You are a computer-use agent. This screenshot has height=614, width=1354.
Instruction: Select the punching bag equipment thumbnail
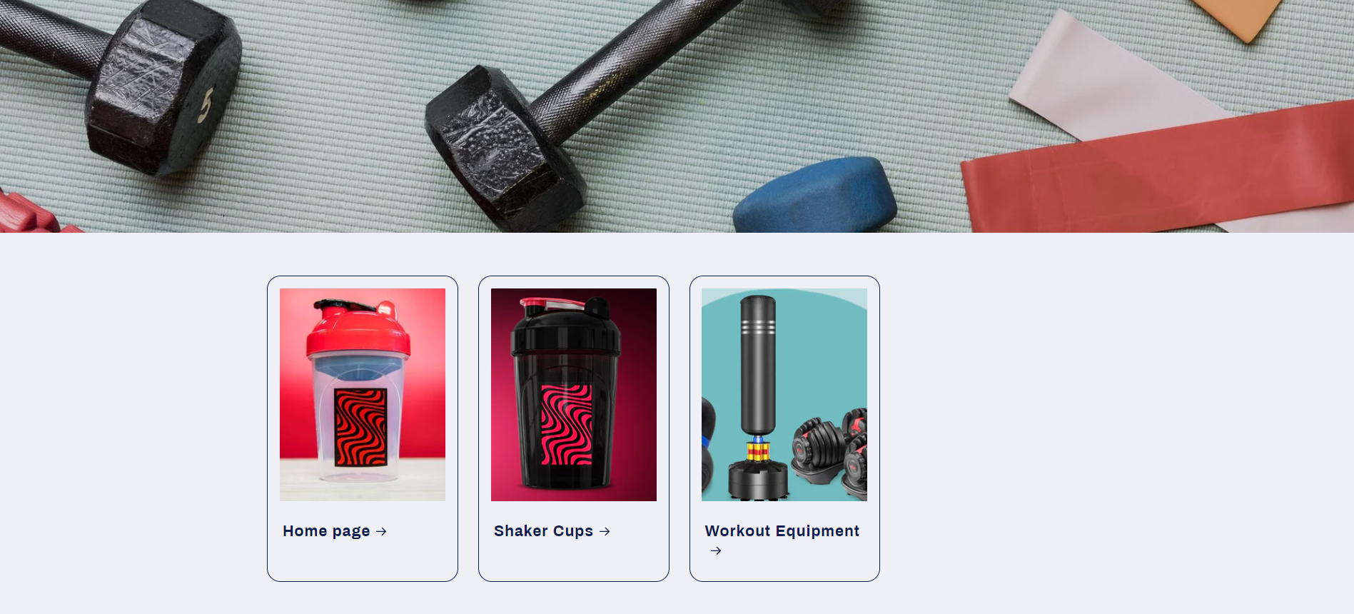[x=784, y=395]
